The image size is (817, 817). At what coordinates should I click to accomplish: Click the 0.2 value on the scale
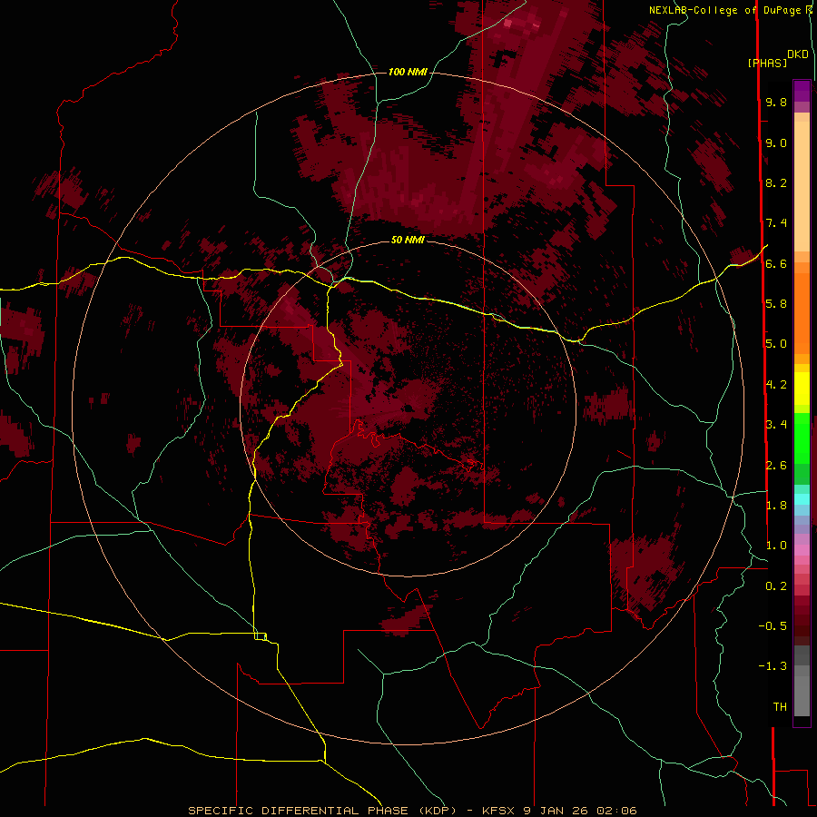tap(776, 586)
